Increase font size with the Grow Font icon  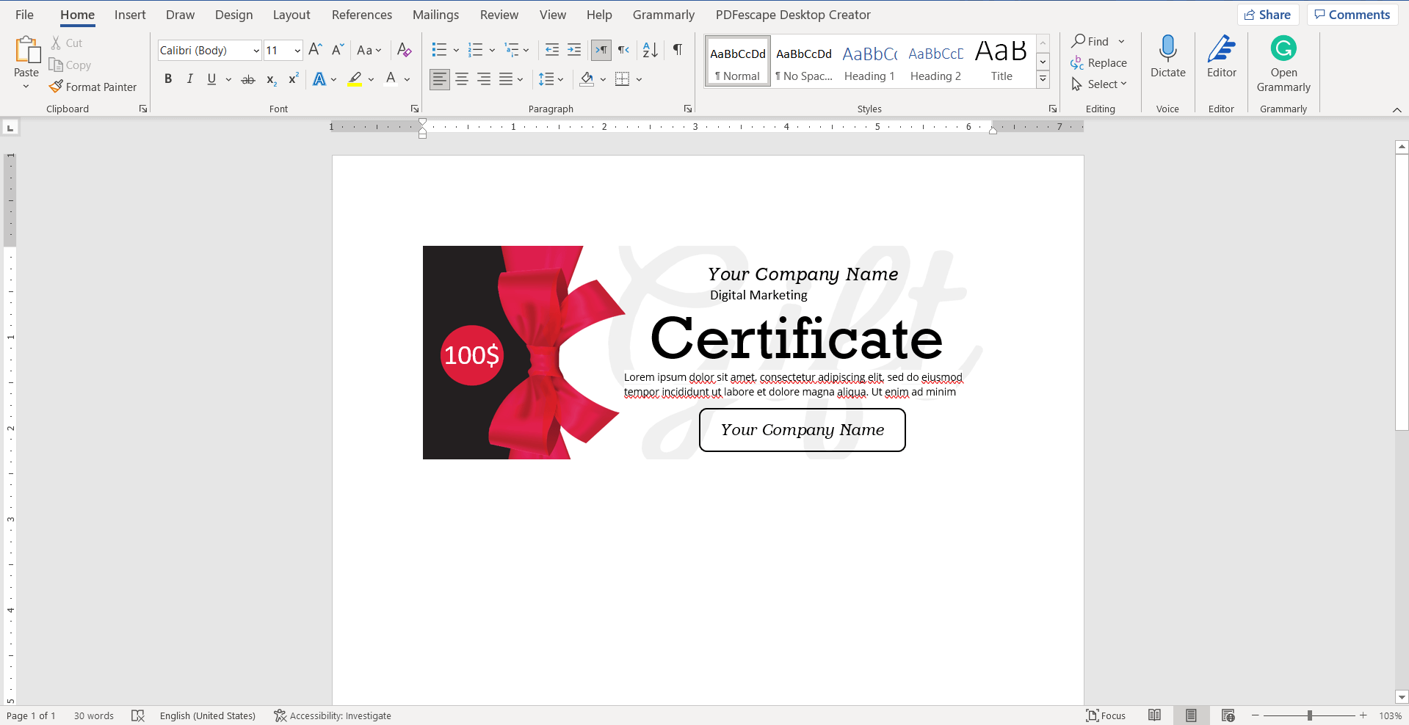click(x=315, y=50)
